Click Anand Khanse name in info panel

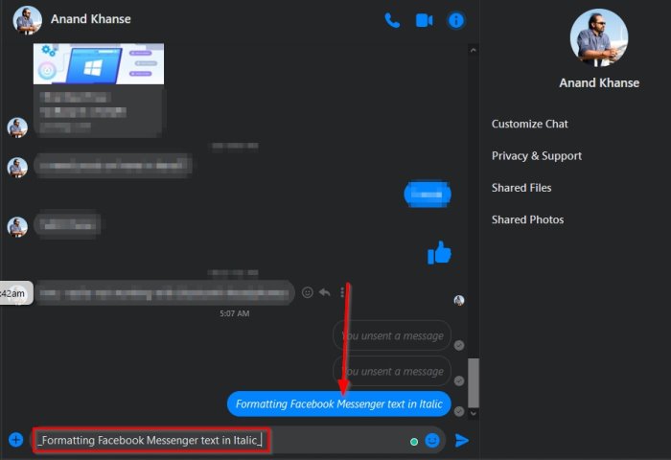pyautogui.click(x=599, y=83)
